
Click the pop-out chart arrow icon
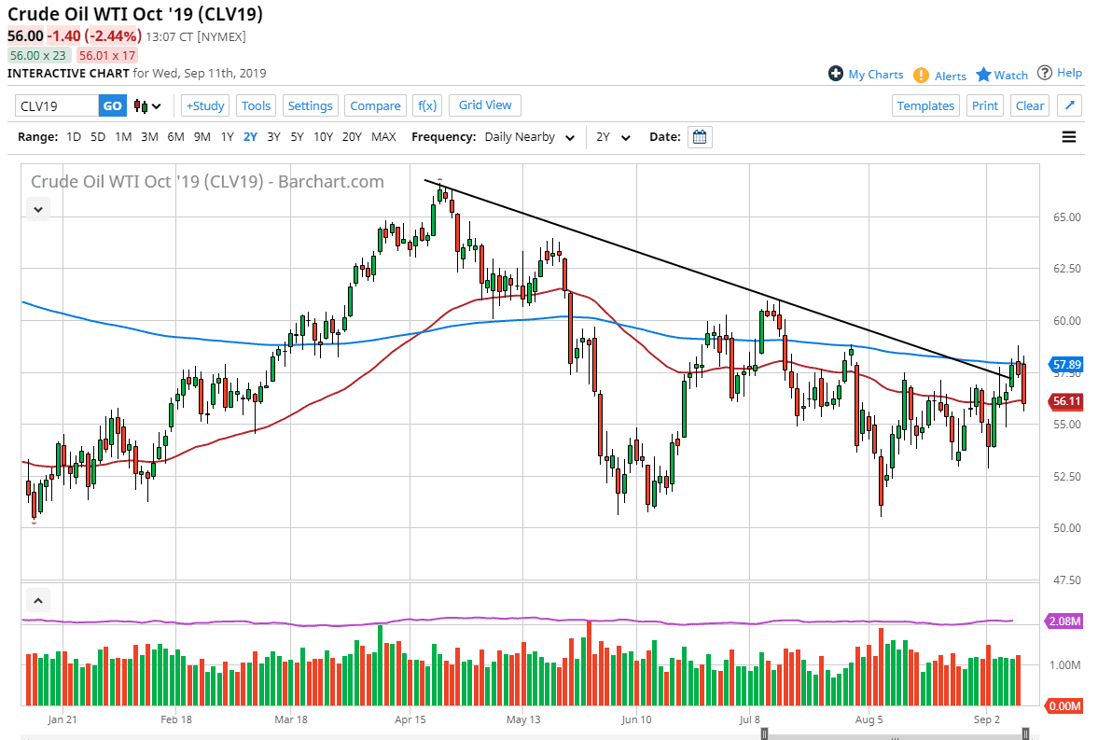click(1068, 105)
